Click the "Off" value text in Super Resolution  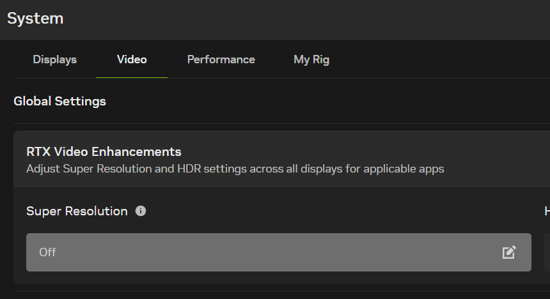coord(48,252)
